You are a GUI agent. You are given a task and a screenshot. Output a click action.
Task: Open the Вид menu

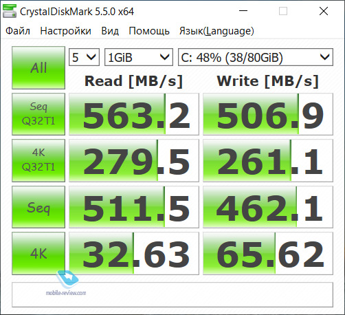coord(110,31)
